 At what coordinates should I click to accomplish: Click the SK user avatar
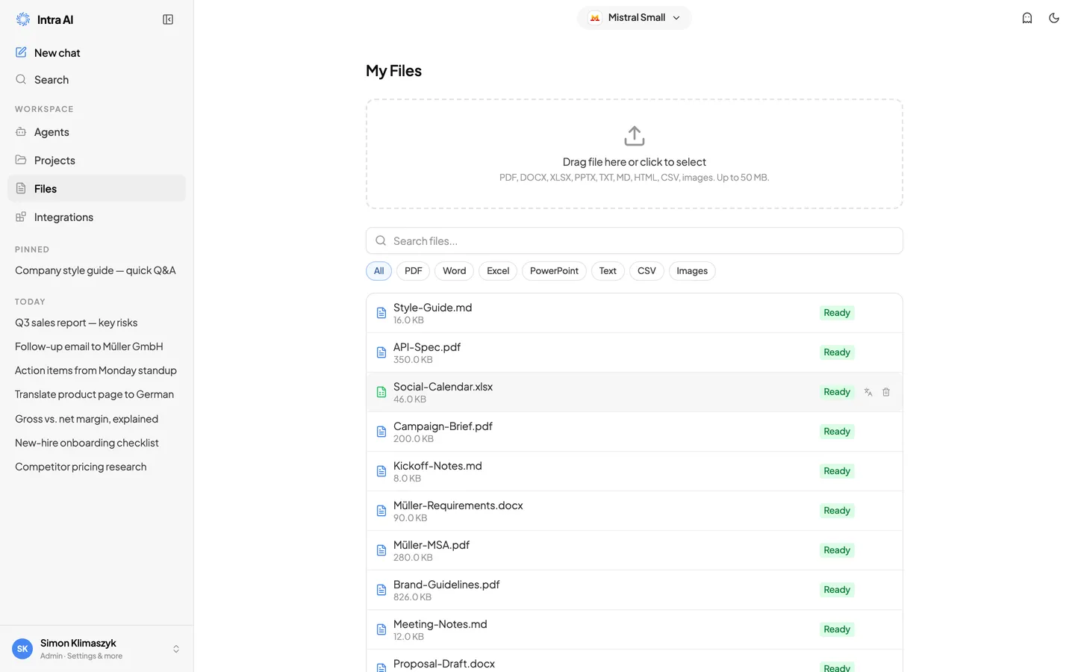22,649
